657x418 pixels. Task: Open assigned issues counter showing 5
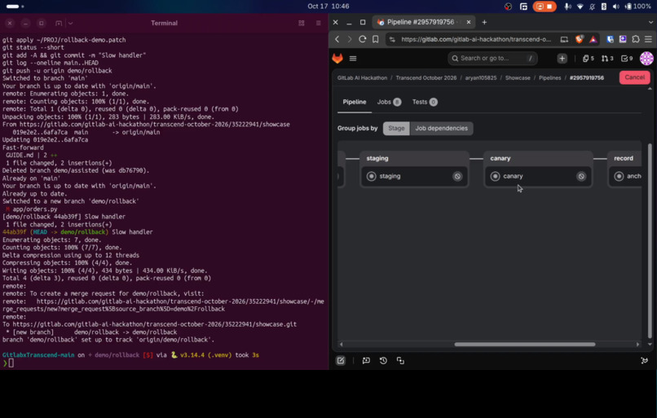tap(589, 58)
